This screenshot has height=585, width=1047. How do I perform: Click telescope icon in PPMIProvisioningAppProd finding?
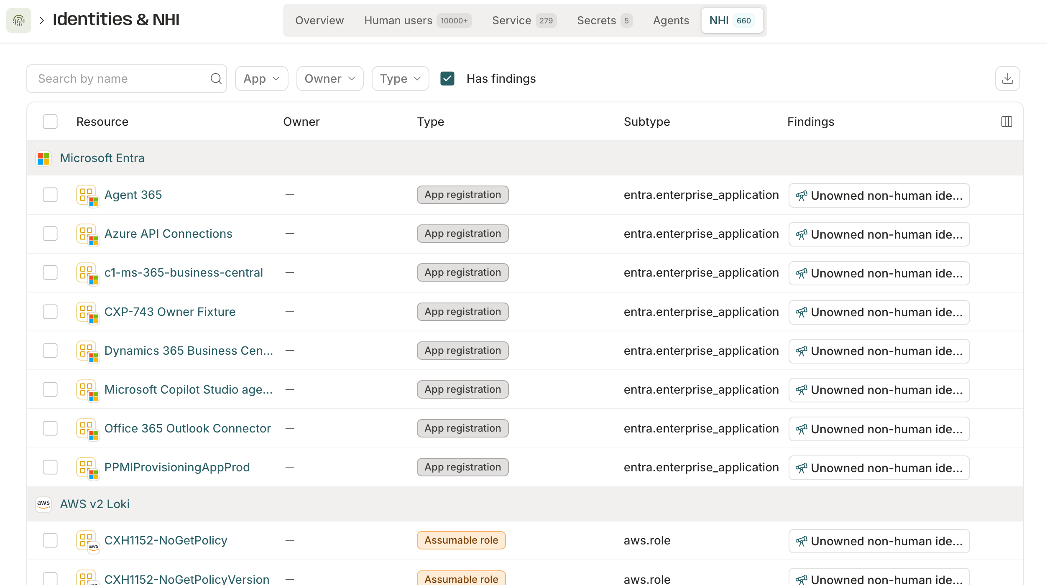click(801, 468)
